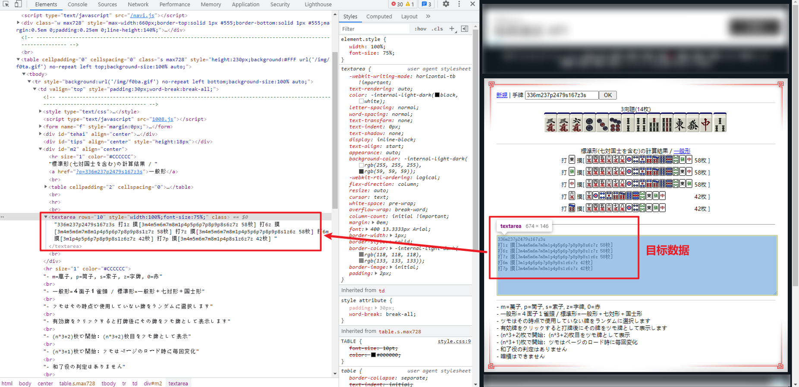Click the green dragon 發 tile in hand
Image resolution: width=799 pixels, height=387 pixels.
(693, 123)
